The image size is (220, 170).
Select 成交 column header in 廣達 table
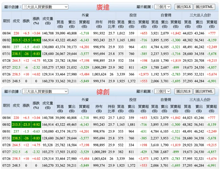point(16,21)
